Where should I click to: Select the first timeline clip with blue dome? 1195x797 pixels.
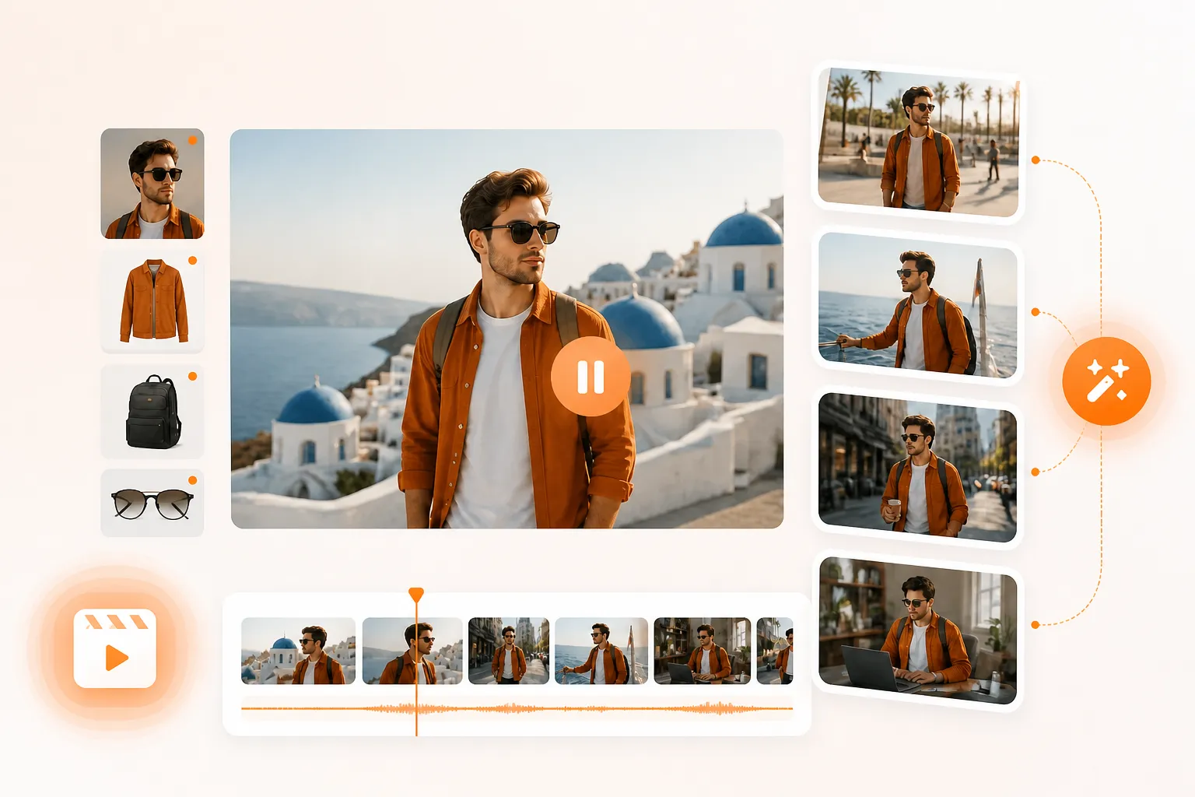coord(299,651)
